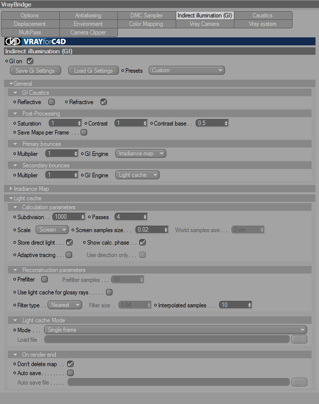This screenshot has height=404, width=319.
Task: Toggle Store direct light checkbox
Action: (x=70, y=242)
